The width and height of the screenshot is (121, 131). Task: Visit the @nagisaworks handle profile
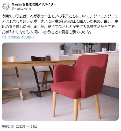point(22,9)
